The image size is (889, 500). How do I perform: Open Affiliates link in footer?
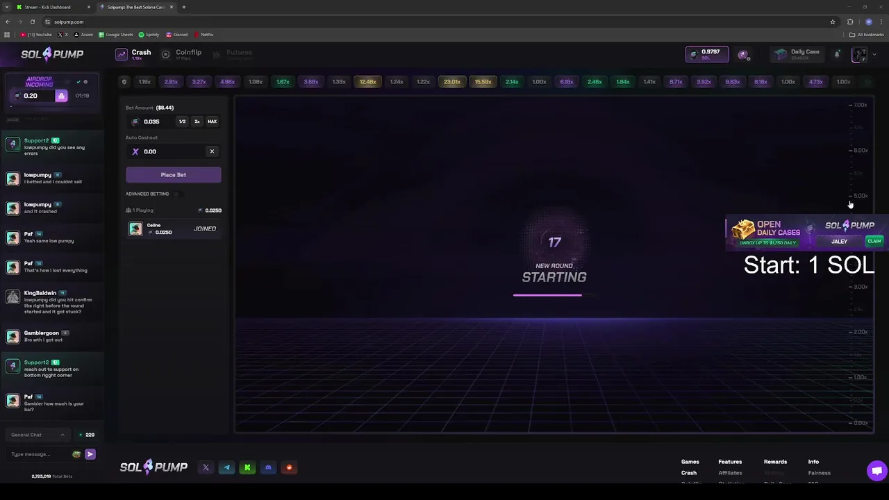[x=730, y=473]
